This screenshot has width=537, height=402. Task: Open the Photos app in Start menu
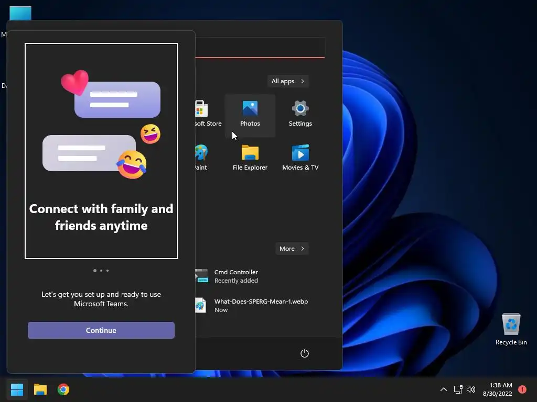pos(250,116)
